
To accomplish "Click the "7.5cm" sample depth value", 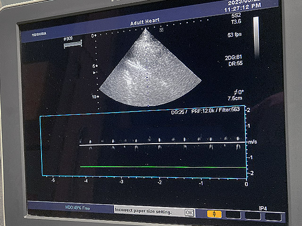I will click(235, 98).
